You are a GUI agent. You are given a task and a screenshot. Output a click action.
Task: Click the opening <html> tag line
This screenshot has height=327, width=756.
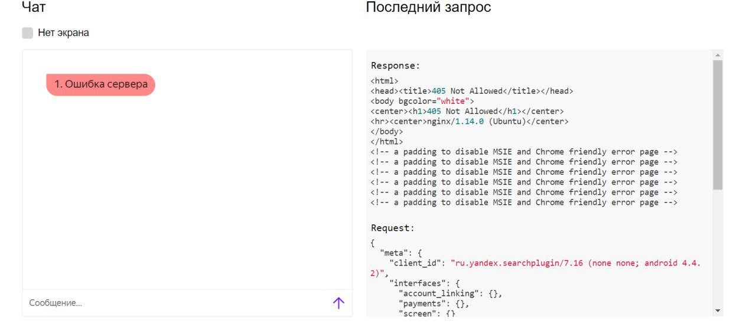[x=384, y=81]
